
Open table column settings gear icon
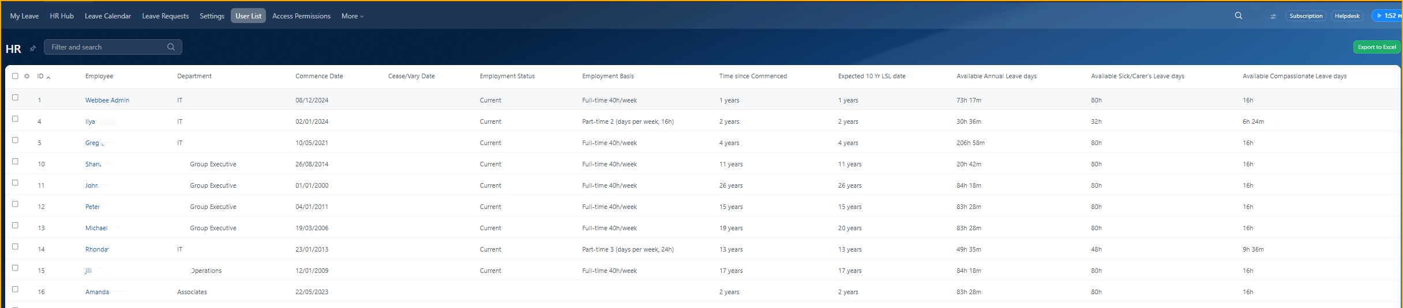tap(27, 76)
